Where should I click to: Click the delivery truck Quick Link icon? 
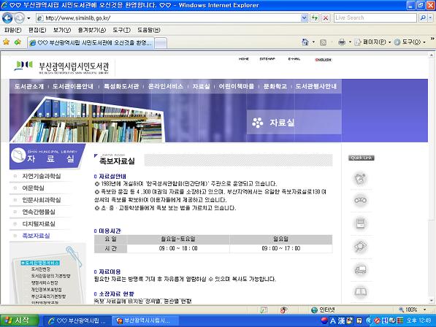point(360,269)
